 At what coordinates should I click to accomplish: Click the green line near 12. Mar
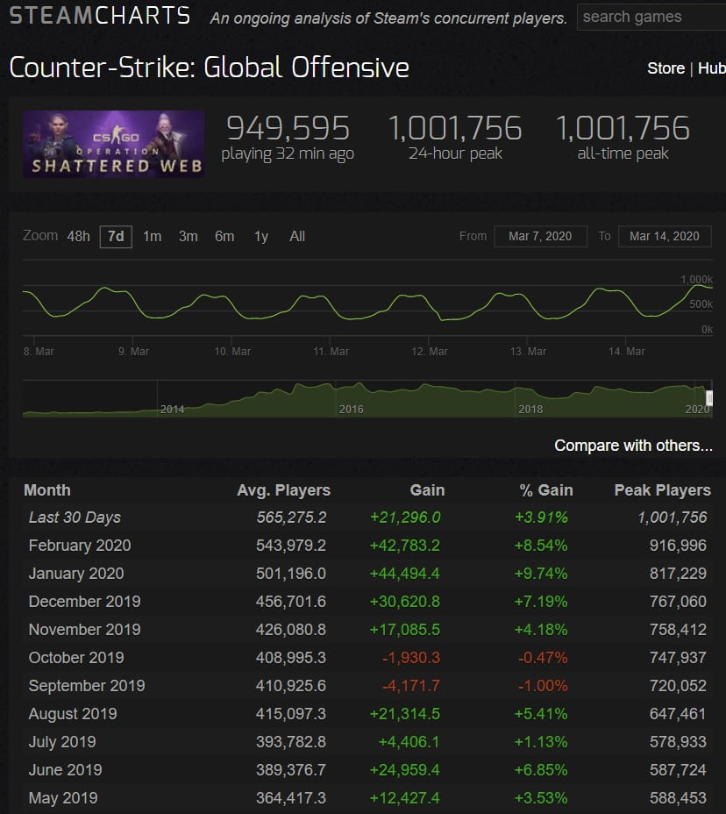(430, 303)
